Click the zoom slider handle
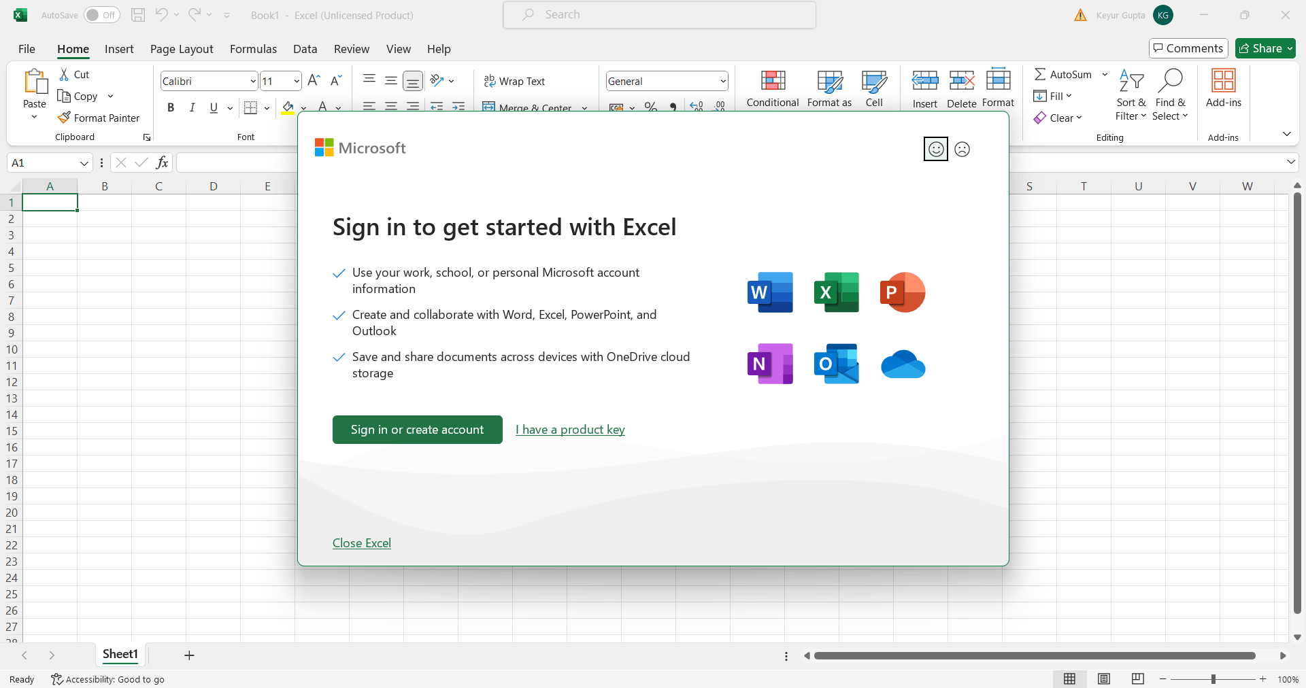The image size is (1306, 688). [x=1213, y=679]
